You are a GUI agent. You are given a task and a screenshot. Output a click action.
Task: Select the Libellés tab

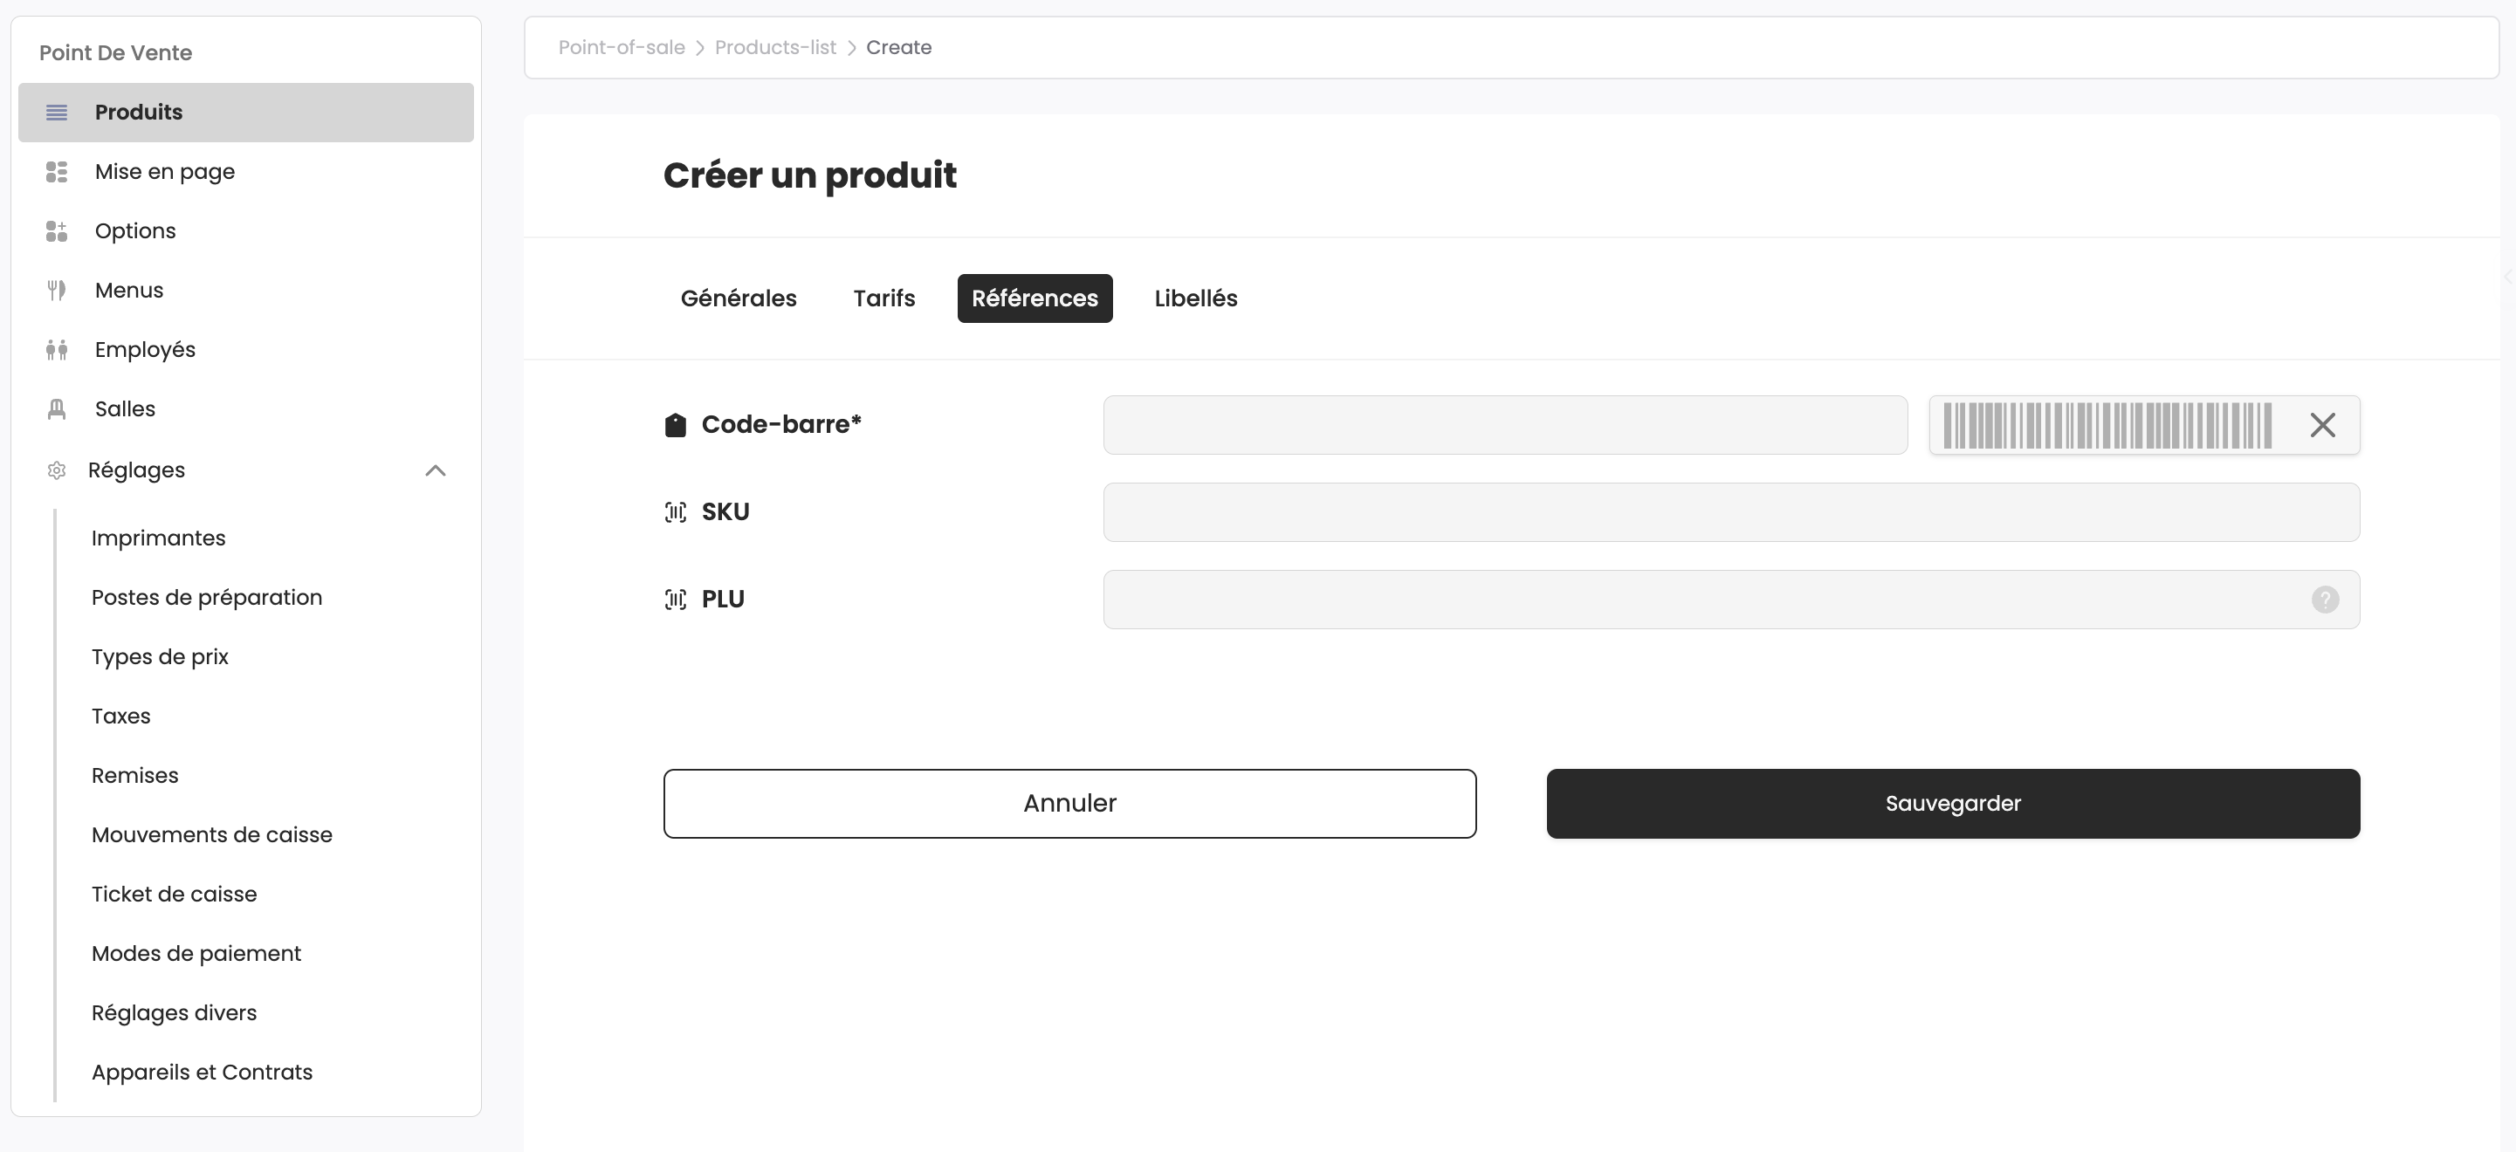(1195, 298)
